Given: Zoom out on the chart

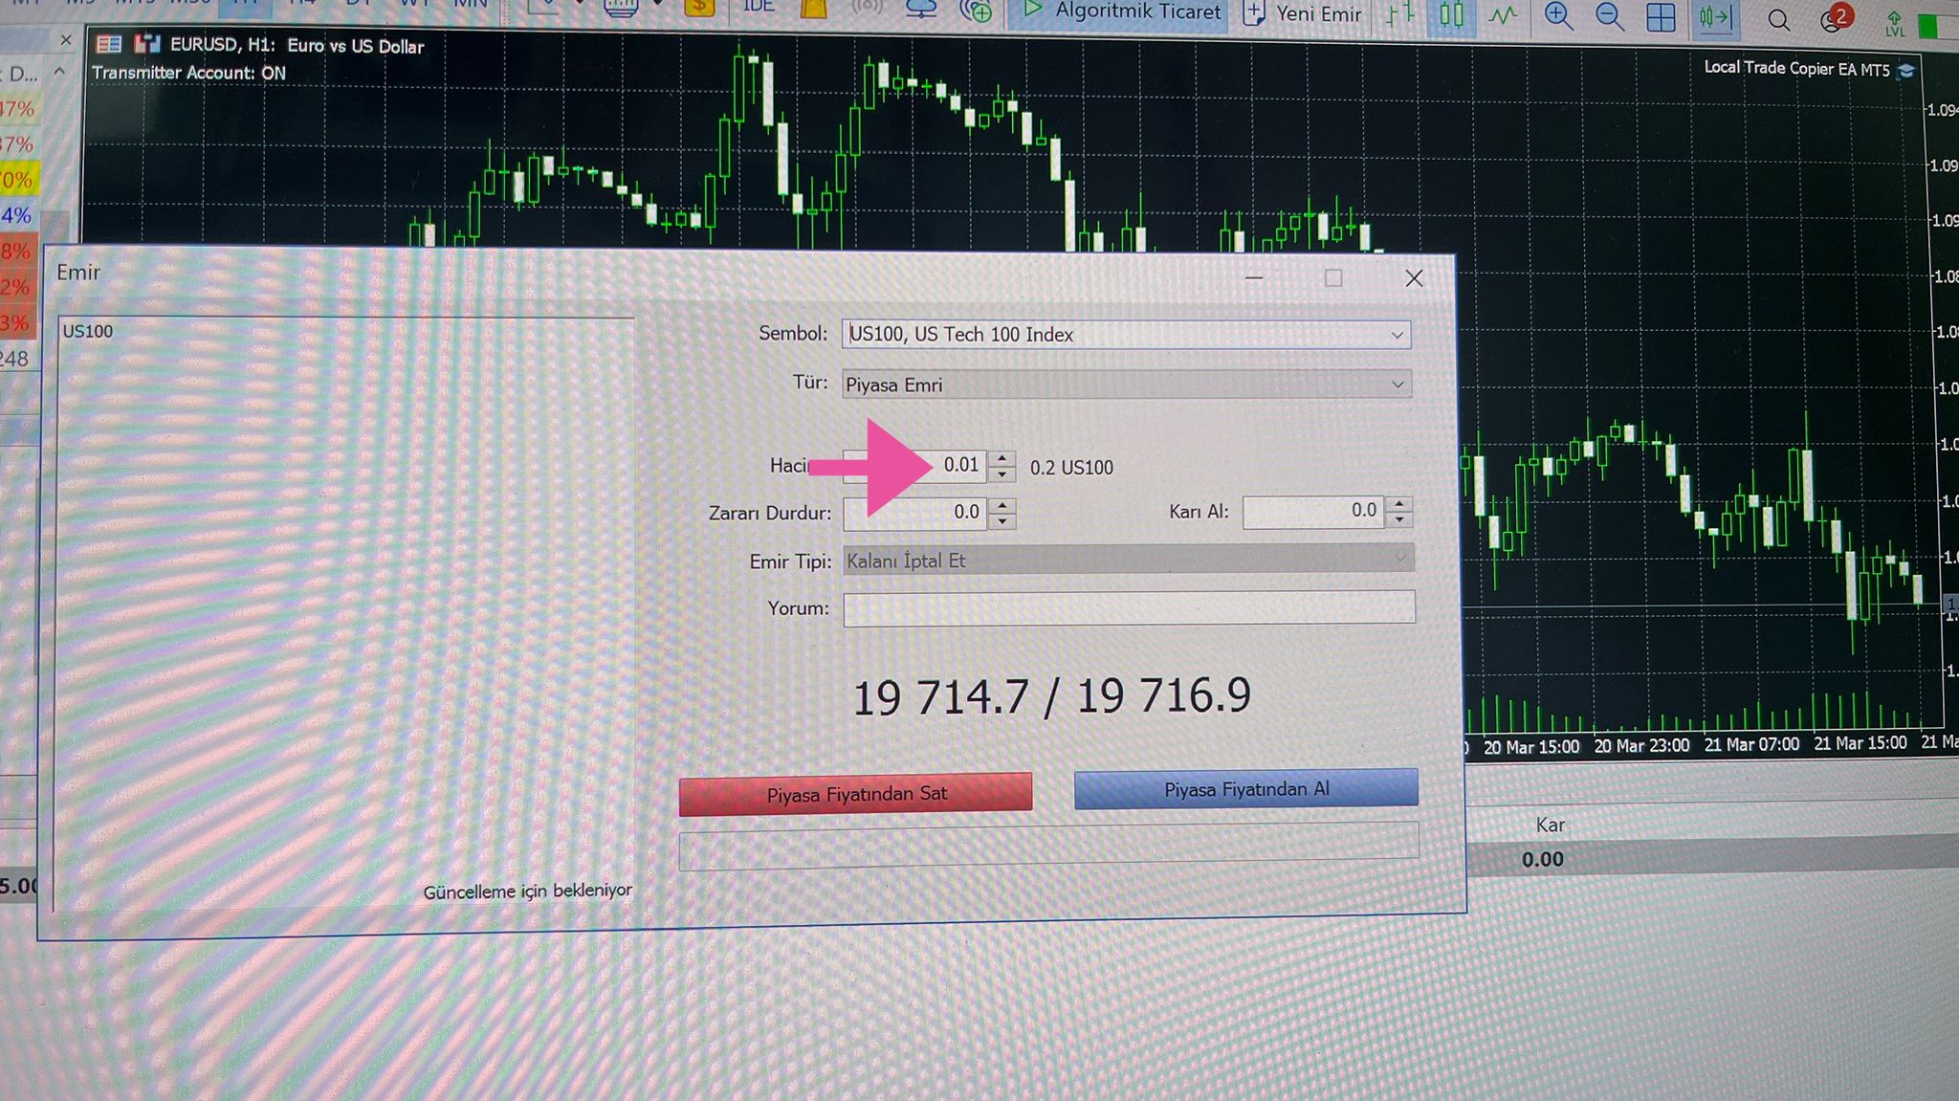Looking at the screenshot, I should point(1610,16).
